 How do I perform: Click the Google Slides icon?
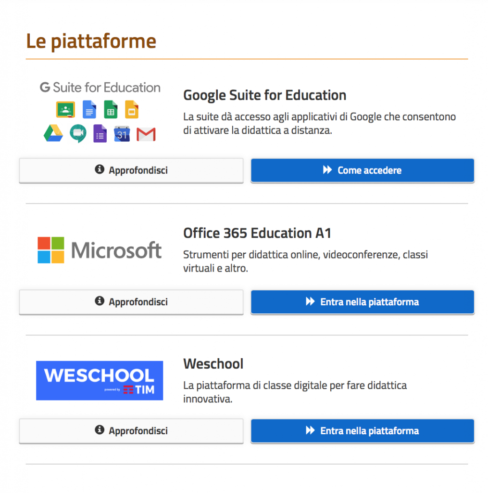tap(132, 109)
